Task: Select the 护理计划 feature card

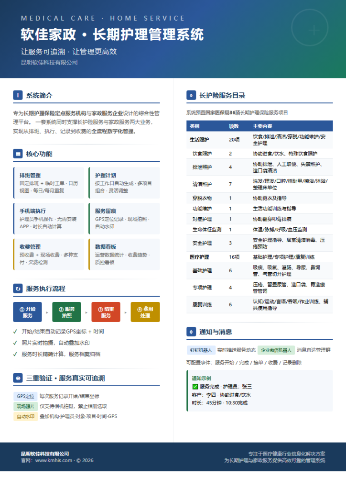Action: [124, 183]
